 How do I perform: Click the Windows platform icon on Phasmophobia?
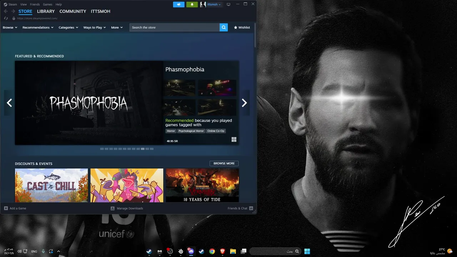234,140
